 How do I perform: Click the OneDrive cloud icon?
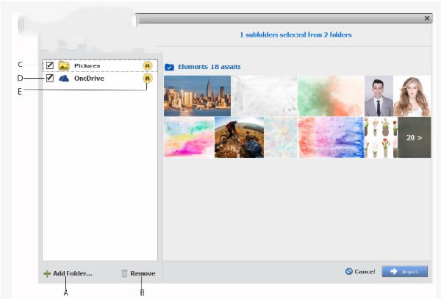64,78
